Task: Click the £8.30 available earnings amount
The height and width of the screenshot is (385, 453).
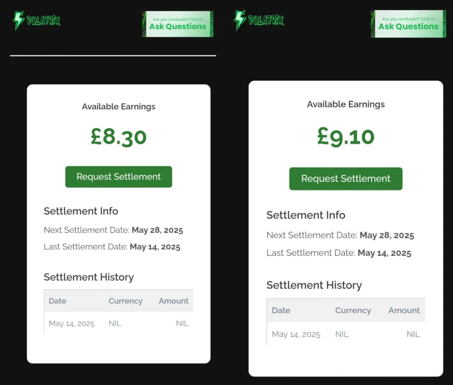Action: pos(118,137)
